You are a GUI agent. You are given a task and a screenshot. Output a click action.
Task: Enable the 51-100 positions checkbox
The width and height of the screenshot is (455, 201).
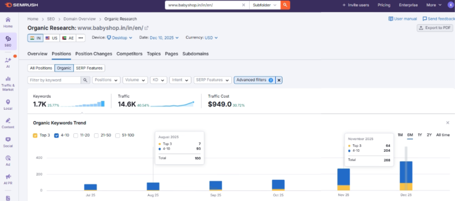(x=118, y=135)
